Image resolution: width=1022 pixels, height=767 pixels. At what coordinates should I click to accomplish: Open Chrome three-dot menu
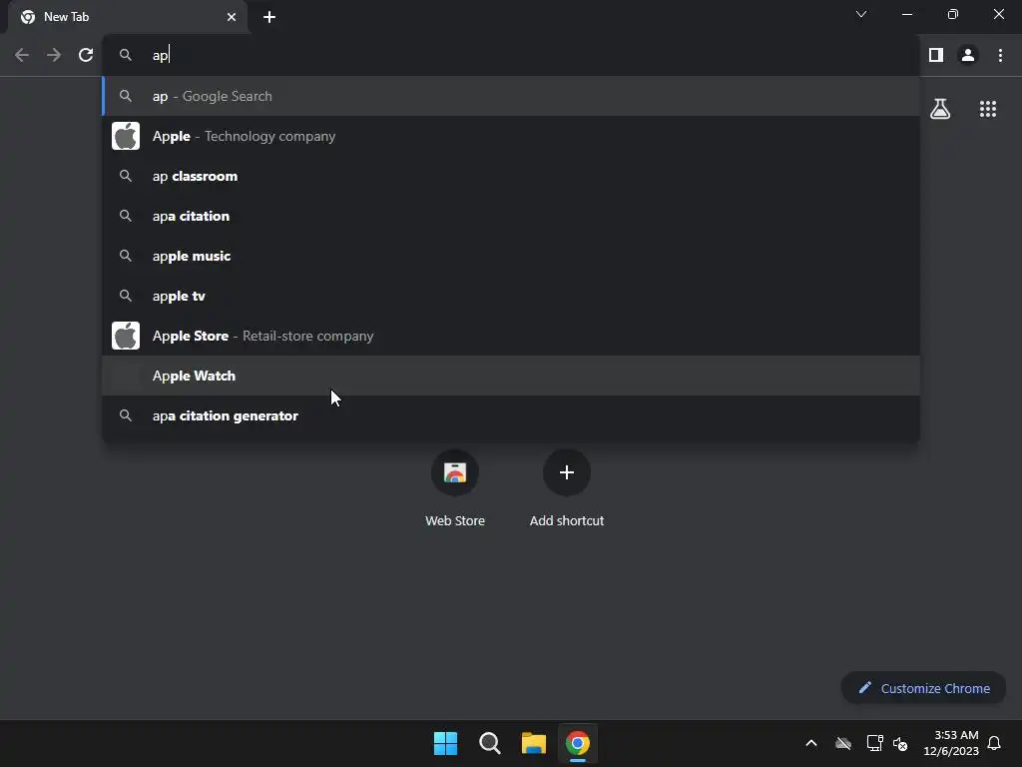click(x=1000, y=55)
